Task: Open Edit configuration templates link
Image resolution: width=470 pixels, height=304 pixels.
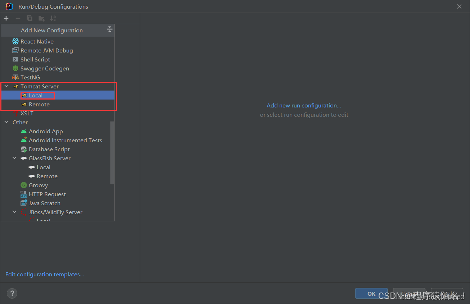Action: click(x=45, y=274)
